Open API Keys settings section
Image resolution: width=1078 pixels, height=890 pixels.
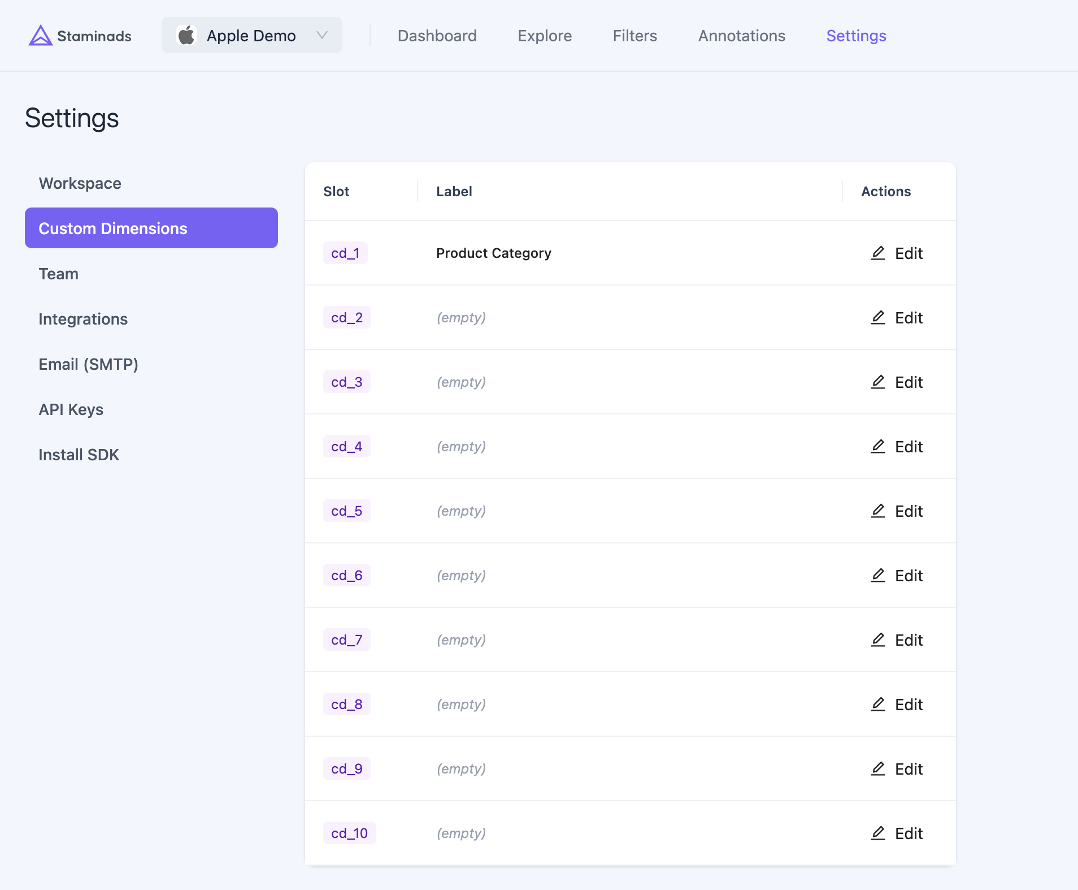tap(151, 409)
